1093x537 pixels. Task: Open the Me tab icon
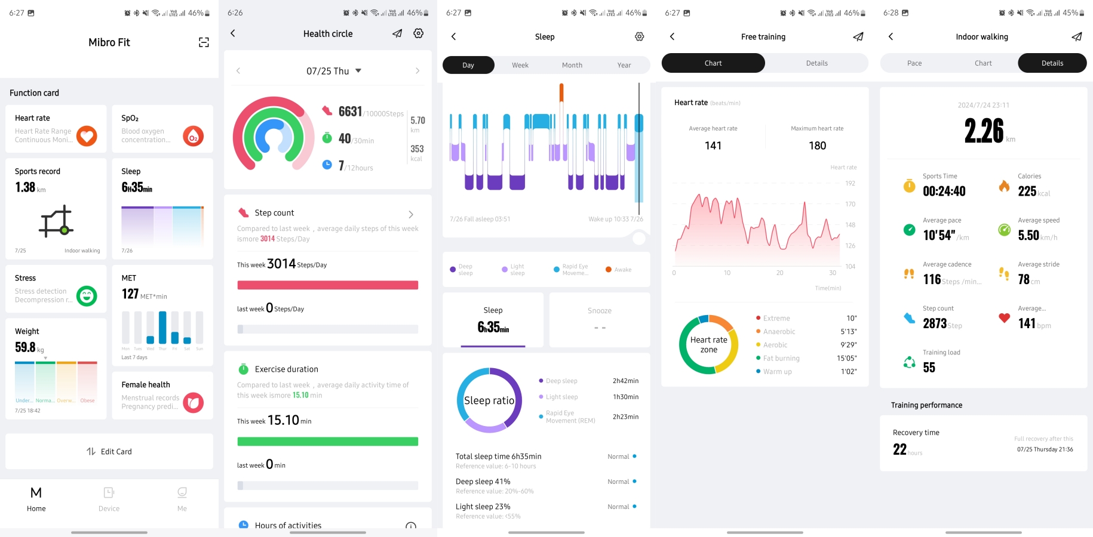coord(182,492)
